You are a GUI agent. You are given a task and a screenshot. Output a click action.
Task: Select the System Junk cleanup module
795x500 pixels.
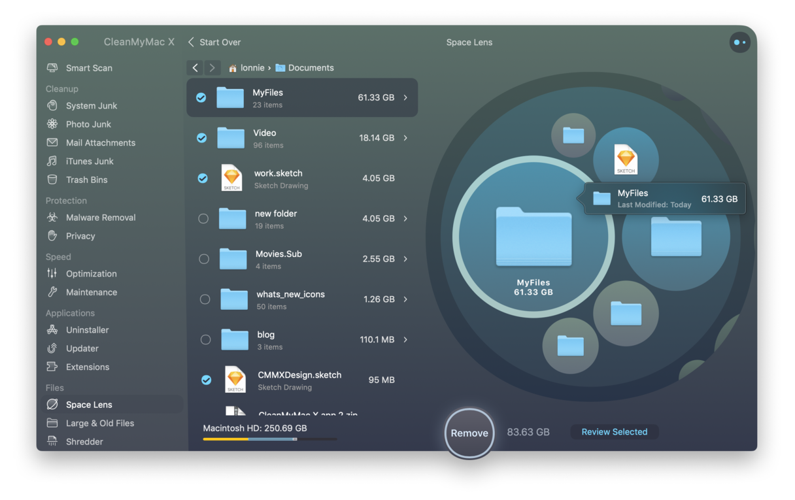(x=91, y=105)
